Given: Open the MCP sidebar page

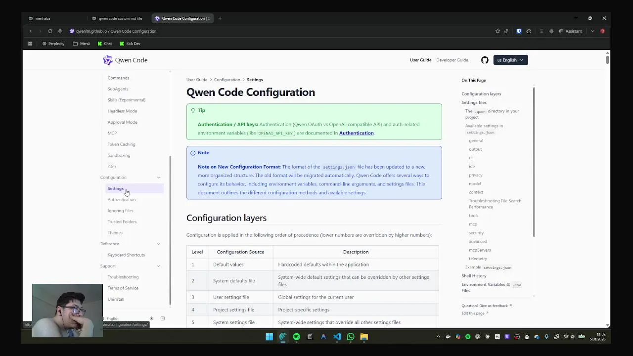Looking at the screenshot, I should coord(112,133).
